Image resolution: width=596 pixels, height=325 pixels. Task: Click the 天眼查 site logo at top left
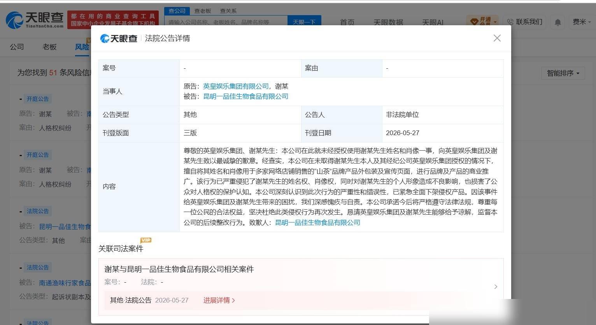click(35, 19)
